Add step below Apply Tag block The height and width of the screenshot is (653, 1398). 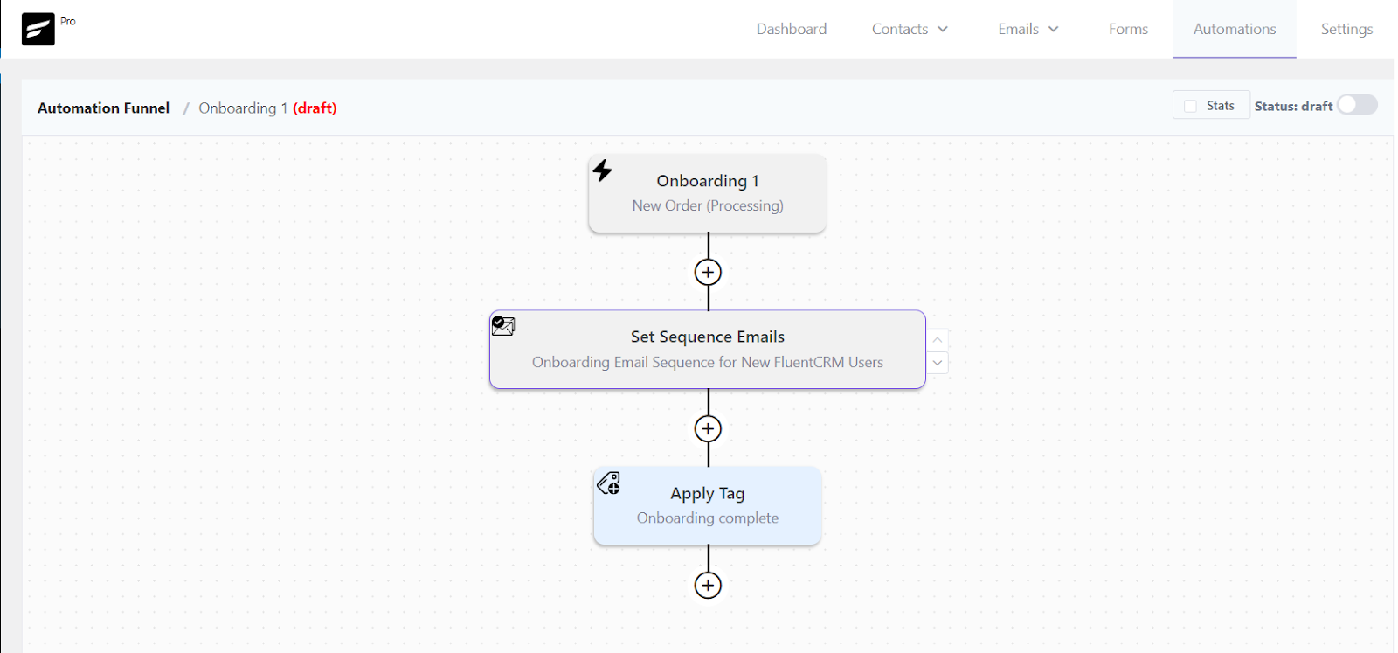tap(708, 585)
